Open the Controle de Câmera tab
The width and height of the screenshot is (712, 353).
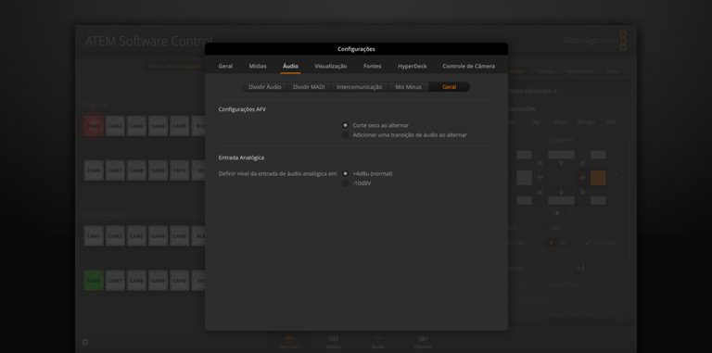pos(468,66)
